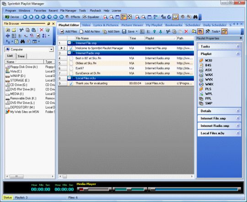Viewport: 247px width, 202px height.
Task: Toggle highlighted properties button right of Tools
Action: click(x=224, y=32)
